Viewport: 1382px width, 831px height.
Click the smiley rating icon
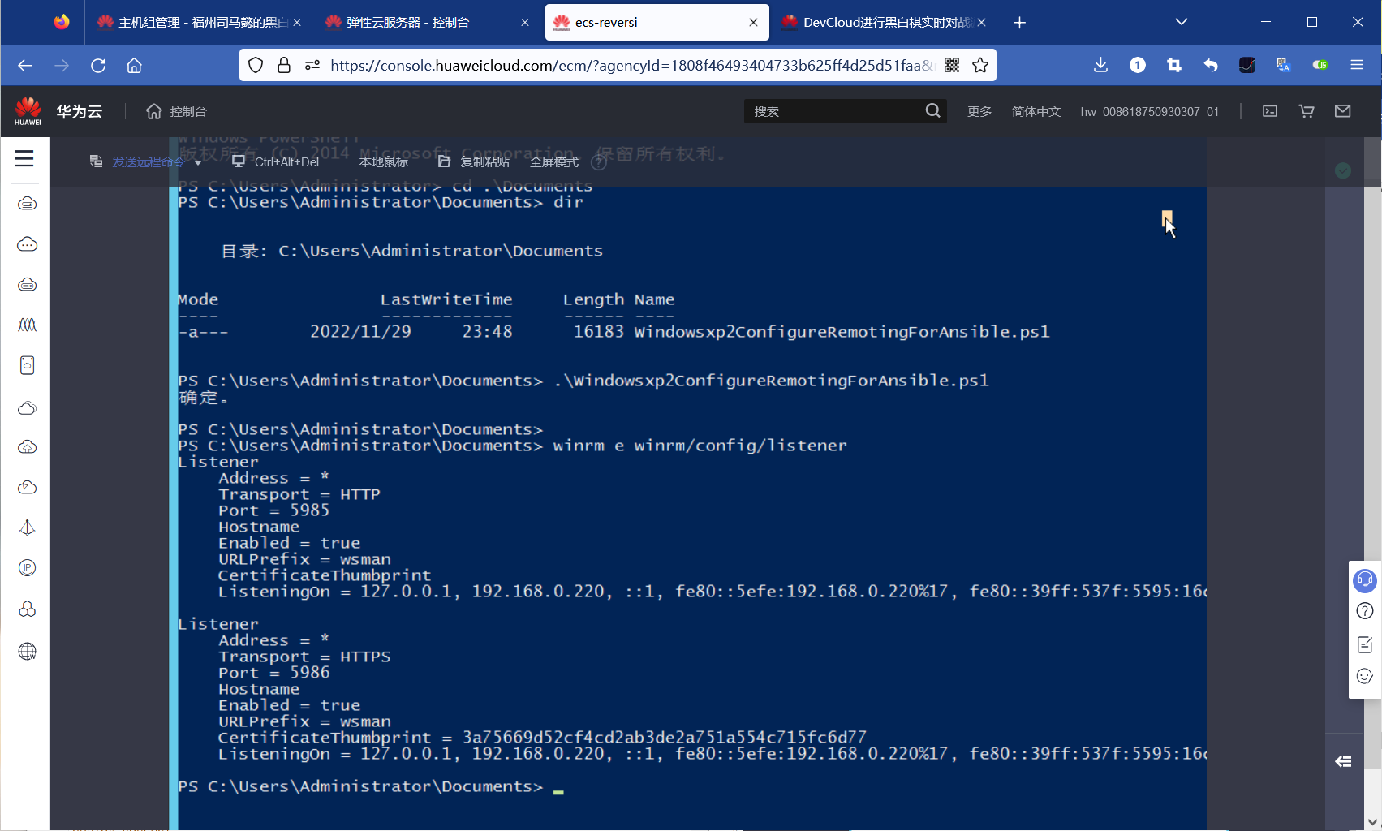coord(1365,676)
